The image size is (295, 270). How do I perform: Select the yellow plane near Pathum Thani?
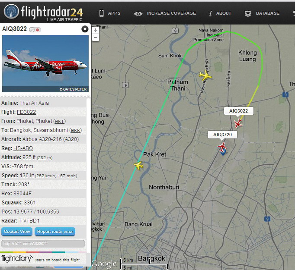click(205, 75)
